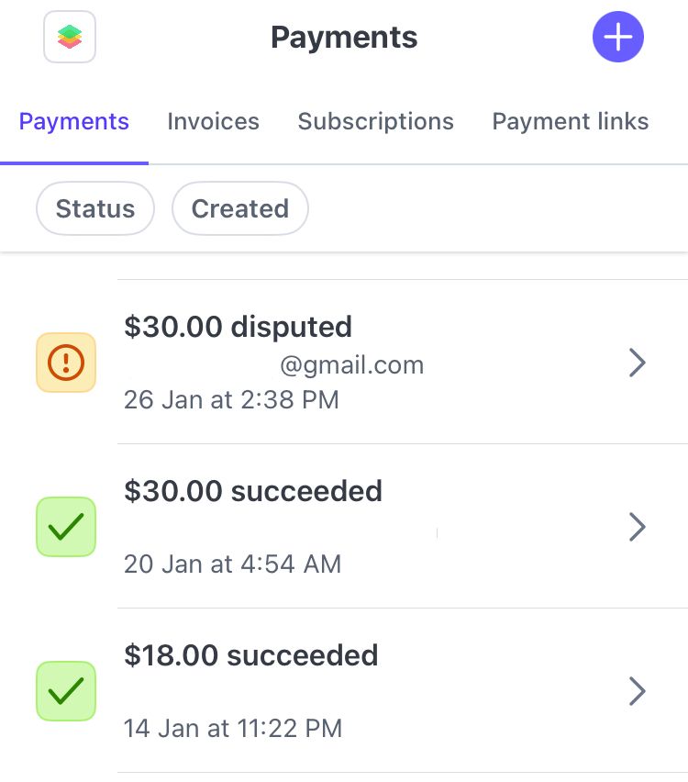Open 14 Jan payment using its chevron

pos(638,691)
